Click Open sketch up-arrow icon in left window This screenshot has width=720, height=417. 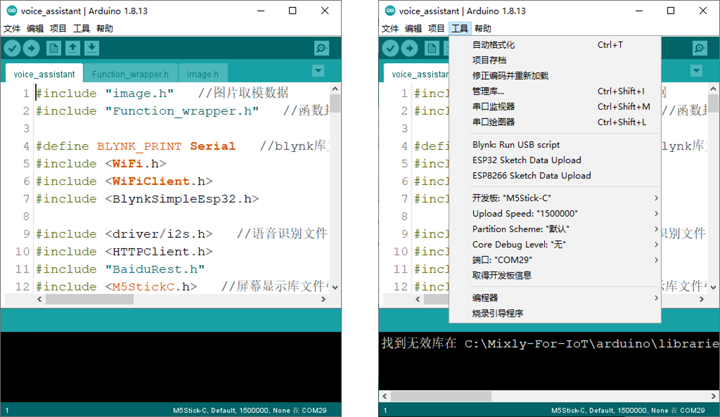pyautogui.click(x=72, y=48)
